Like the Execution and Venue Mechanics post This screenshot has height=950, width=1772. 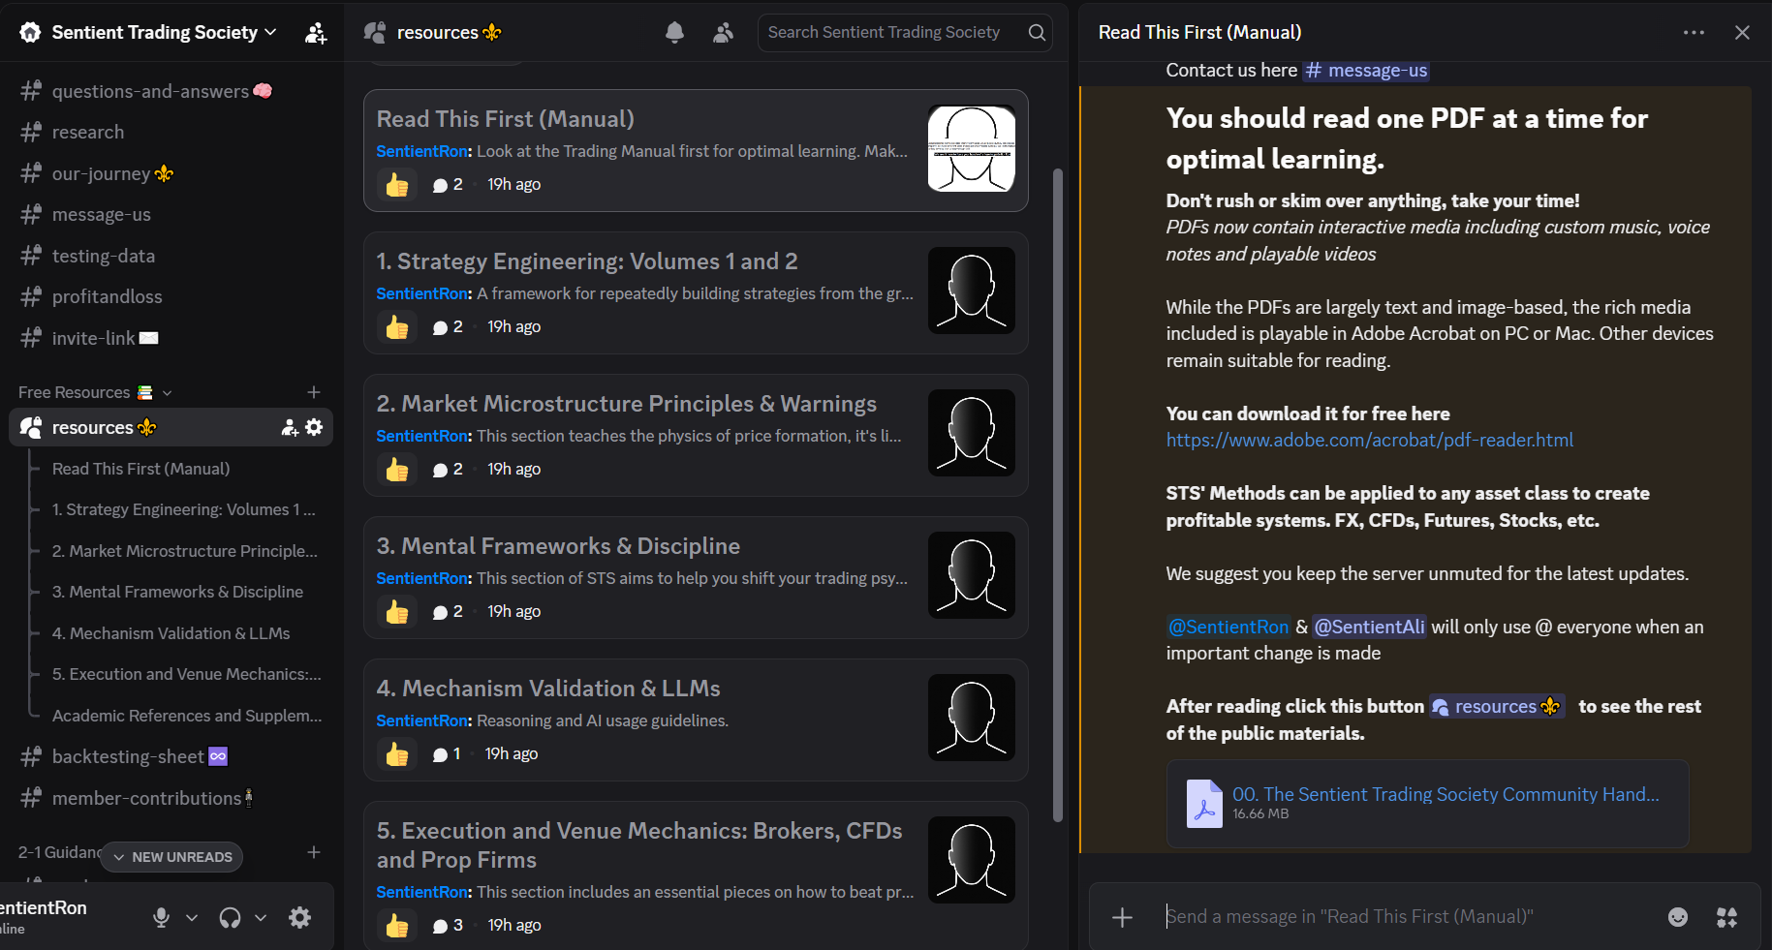[x=397, y=925]
